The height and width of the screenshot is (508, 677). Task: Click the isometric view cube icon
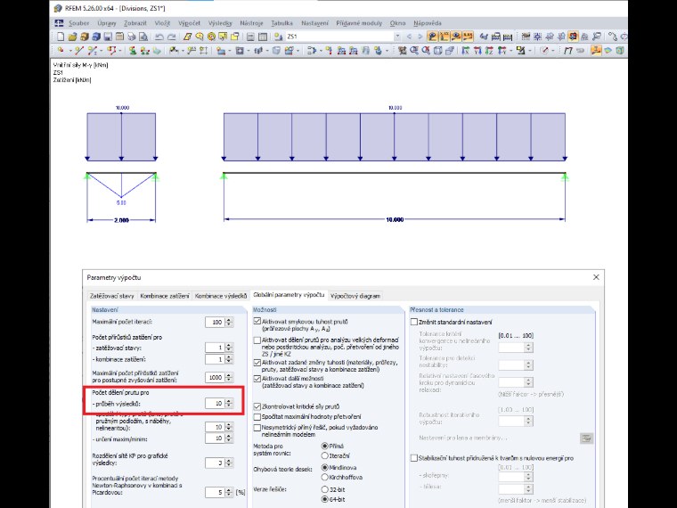pyautogui.click(x=437, y=51)
